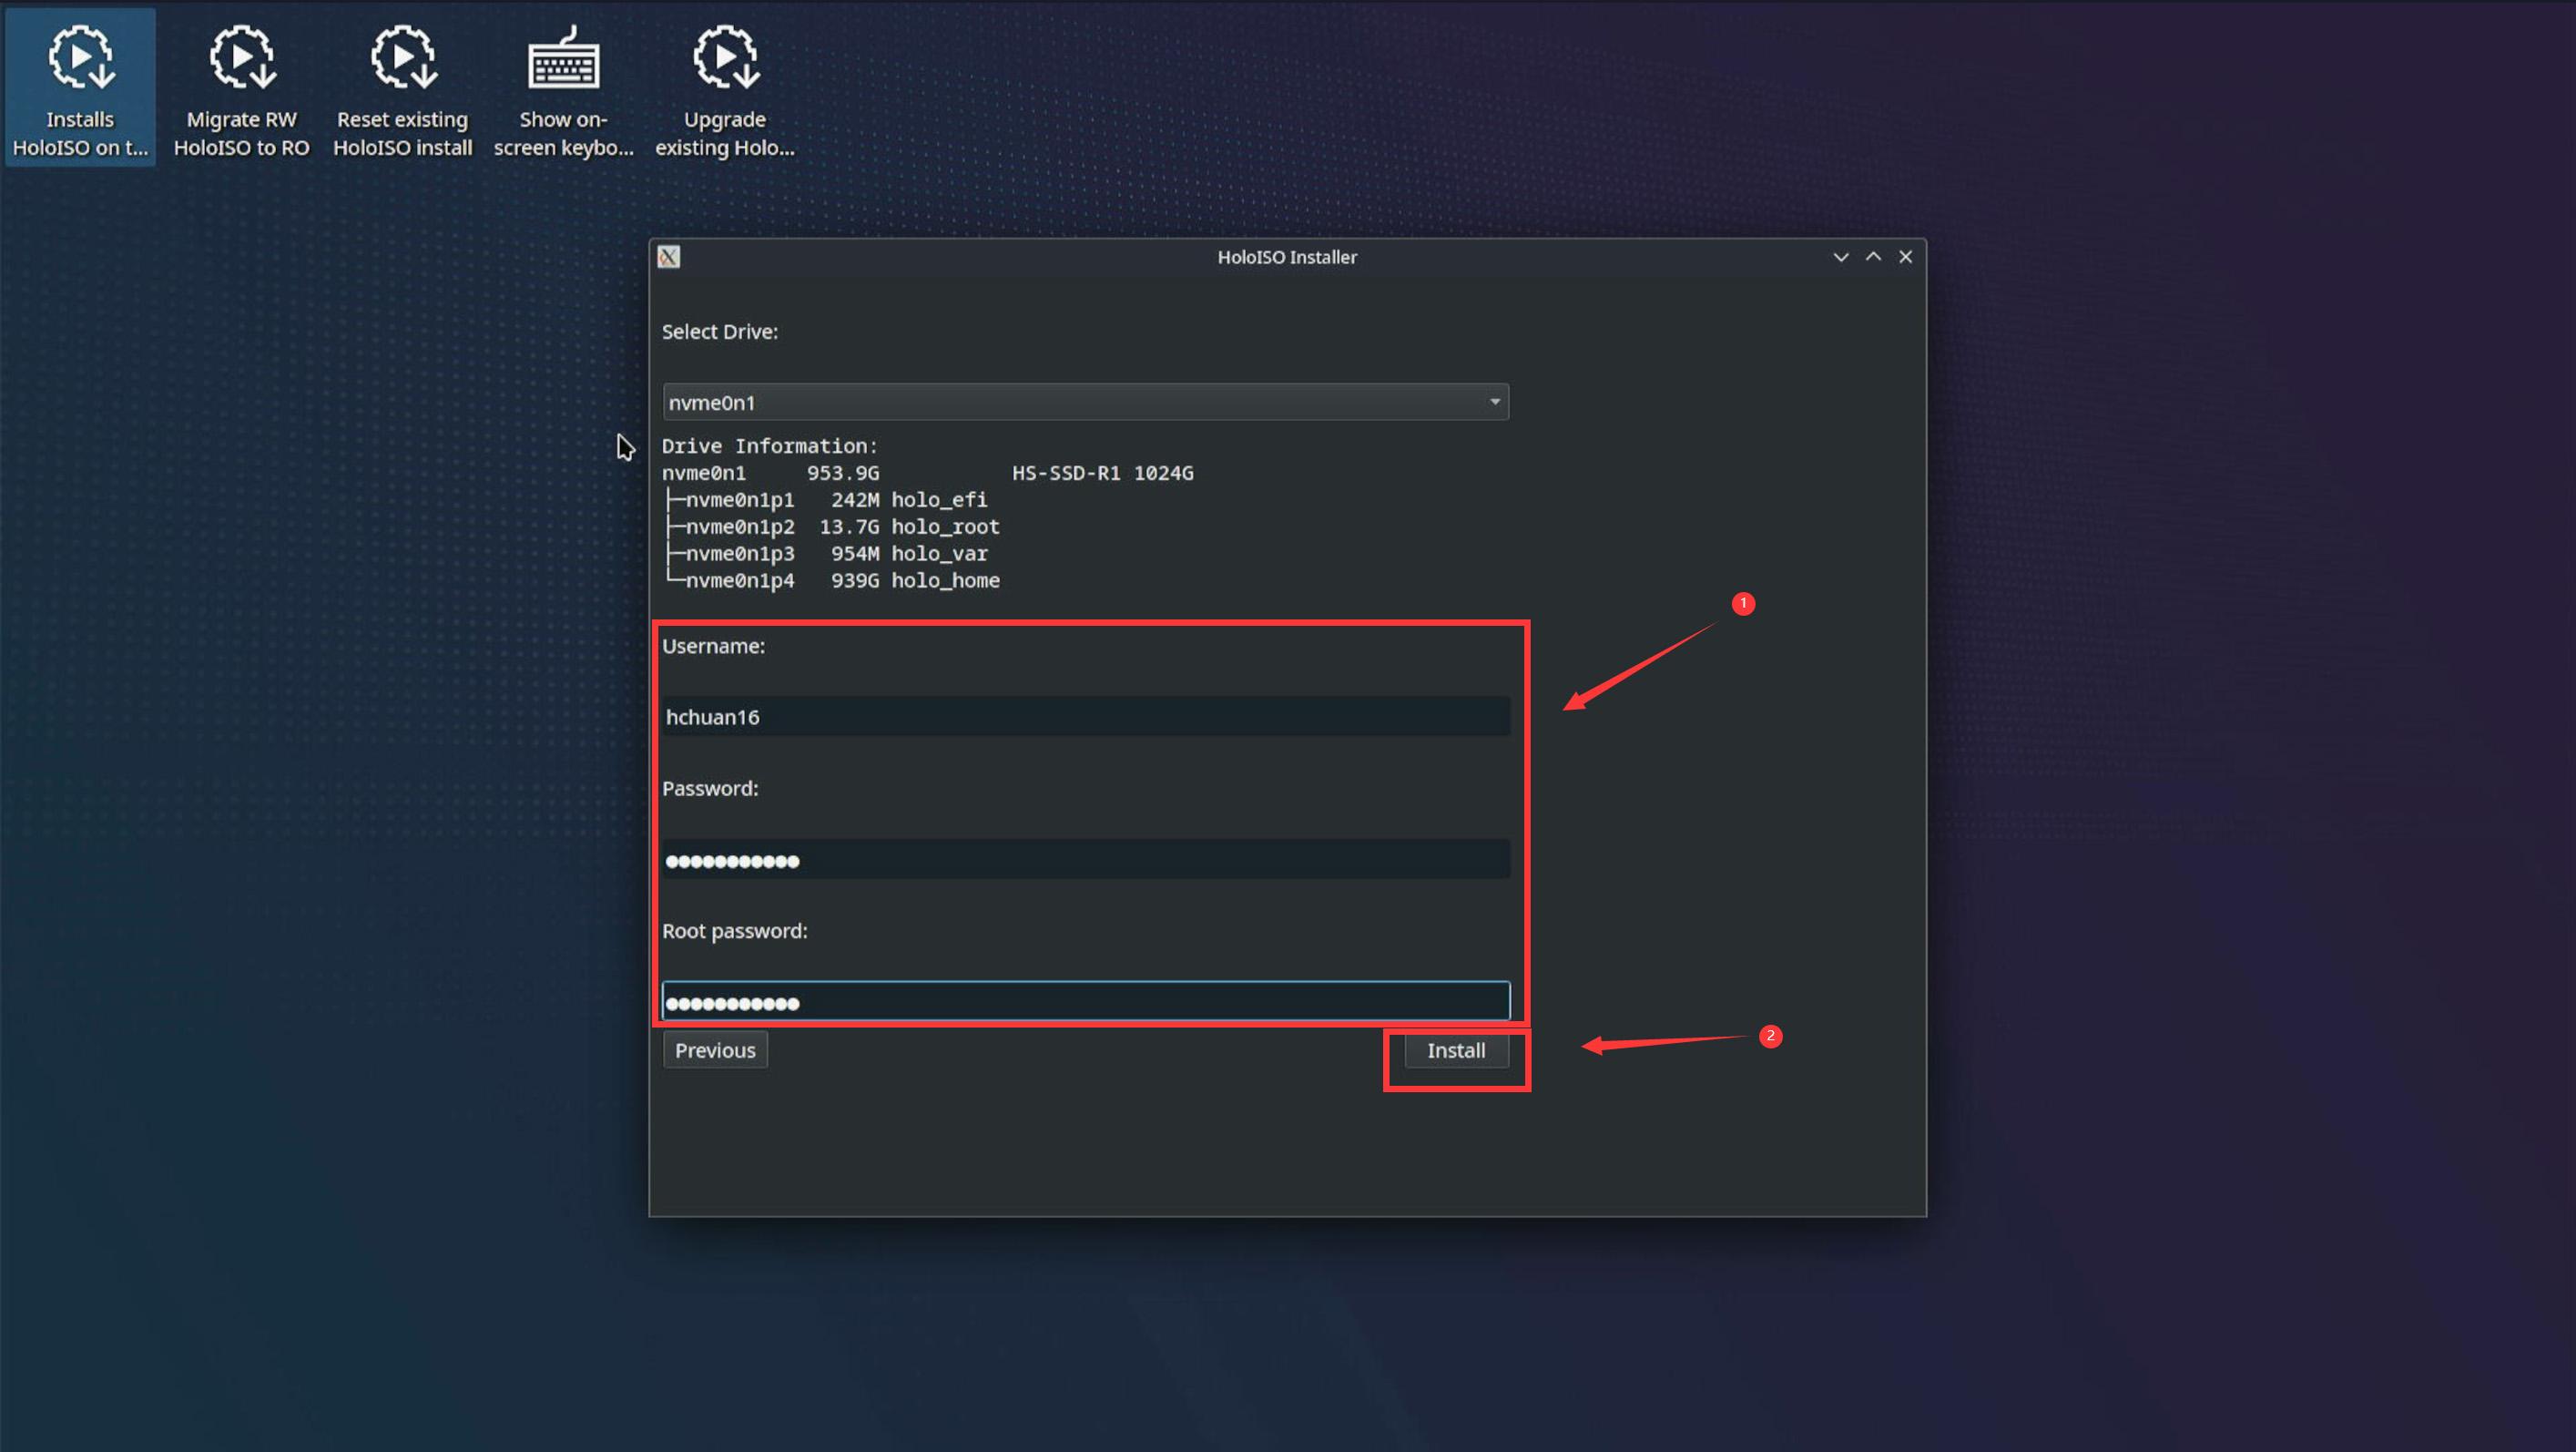Launch Show on-screen keyboard desktop icon

point(563,88)
